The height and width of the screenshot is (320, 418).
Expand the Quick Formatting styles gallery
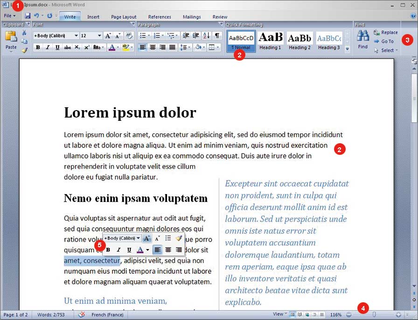pyautogui.click(x=347, y=49)
